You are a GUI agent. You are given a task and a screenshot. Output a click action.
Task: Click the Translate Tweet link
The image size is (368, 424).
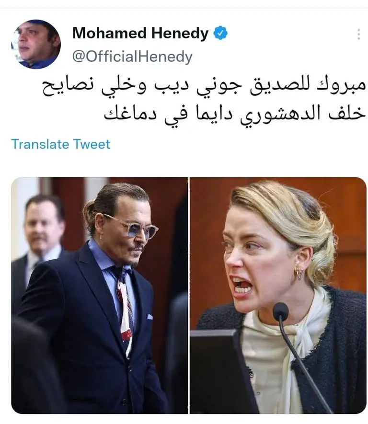(61, 144)
